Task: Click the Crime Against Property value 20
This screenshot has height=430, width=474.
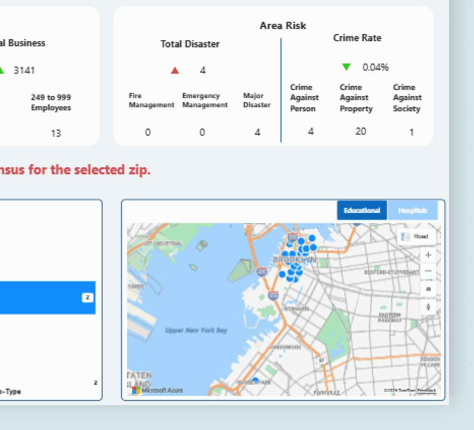Action: 360,131
